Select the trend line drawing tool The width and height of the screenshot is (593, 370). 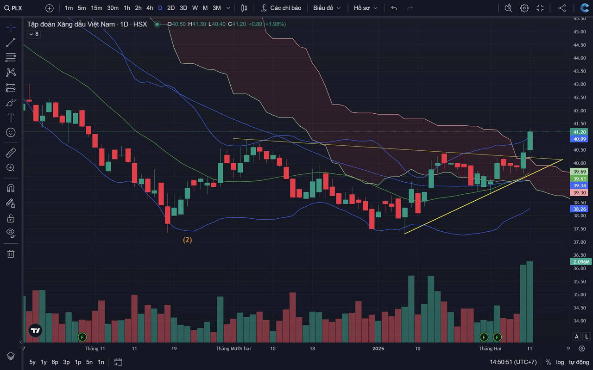tap(11, 43)
